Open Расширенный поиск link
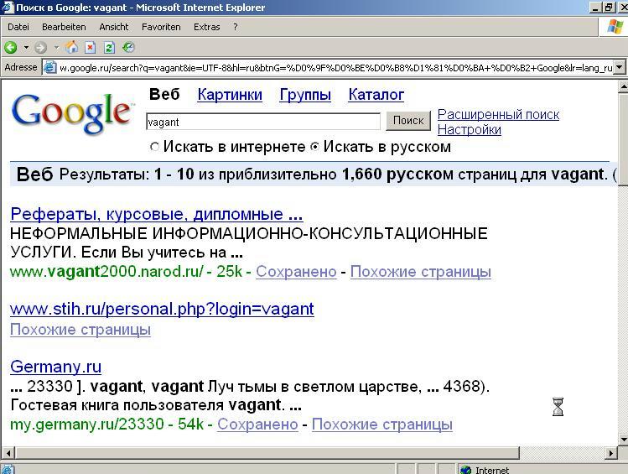Image resolution: width=628 pixels, height=474 pixels. pos(498,115)
